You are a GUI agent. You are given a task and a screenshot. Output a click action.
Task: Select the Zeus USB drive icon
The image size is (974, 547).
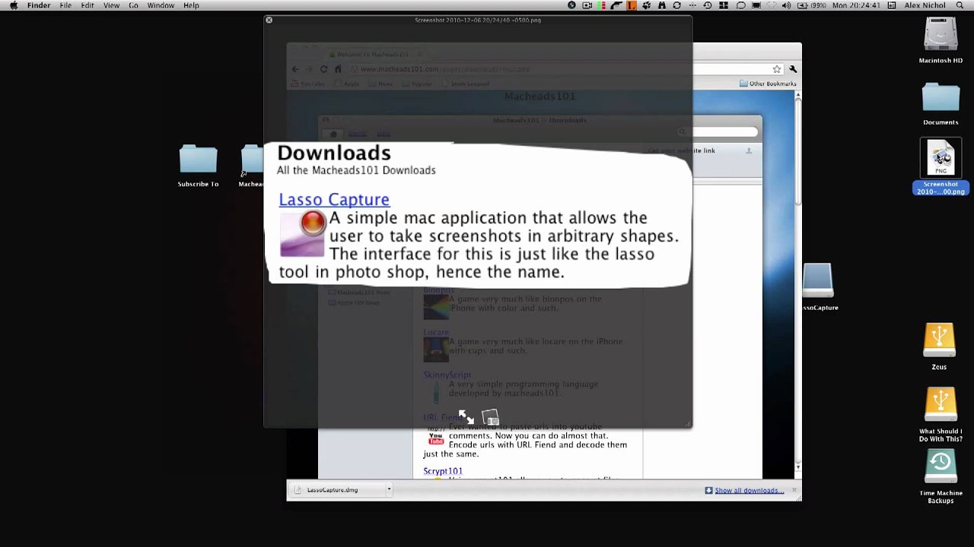tap(939, 346)
